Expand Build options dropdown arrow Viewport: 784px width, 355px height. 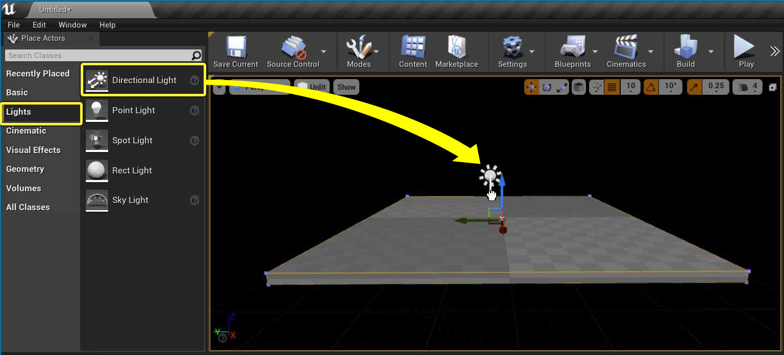[710, 51]
